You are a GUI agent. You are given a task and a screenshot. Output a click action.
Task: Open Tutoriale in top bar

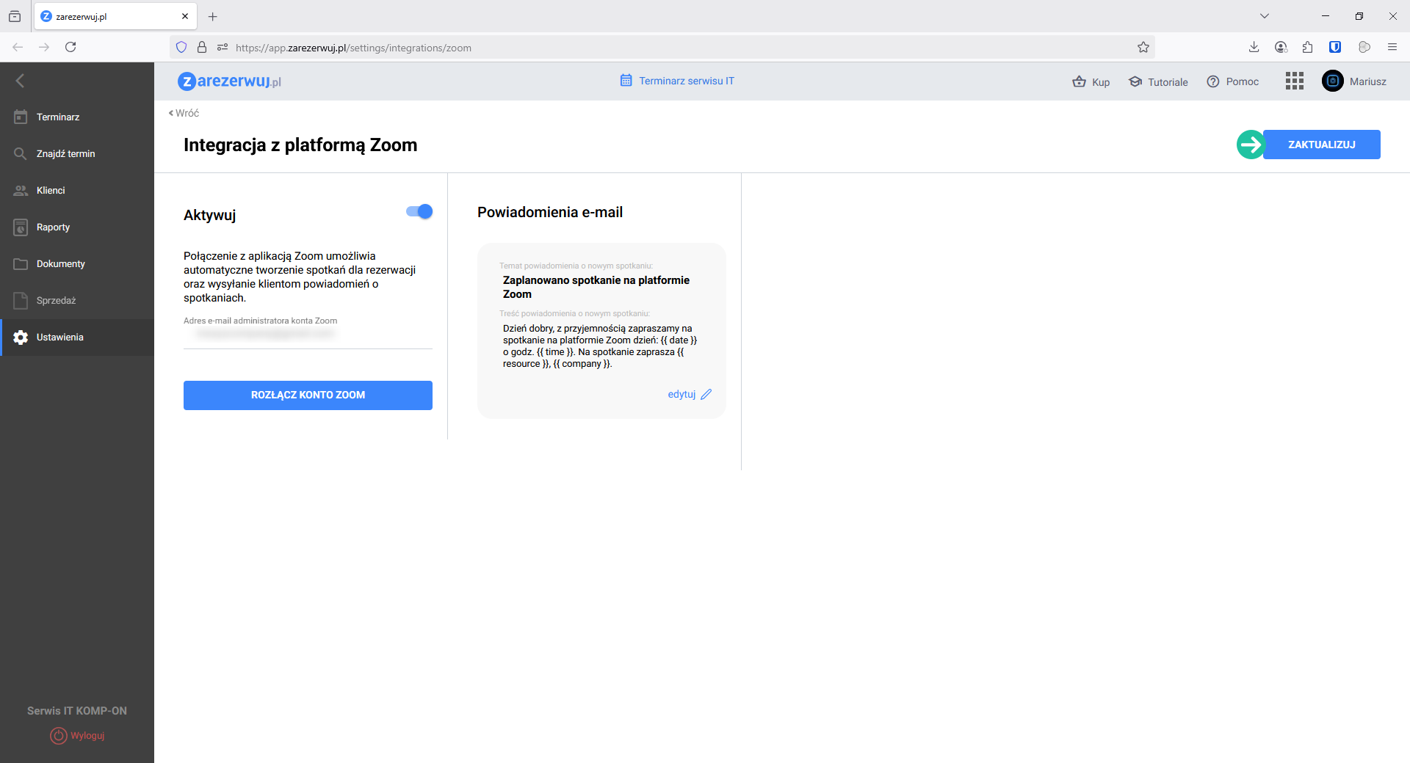(1158, 81)
